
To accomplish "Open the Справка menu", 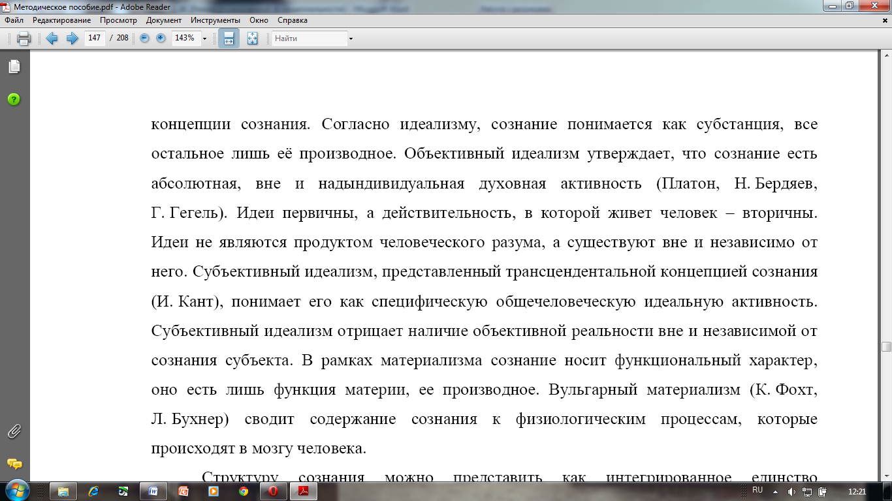I will (292, 20).
